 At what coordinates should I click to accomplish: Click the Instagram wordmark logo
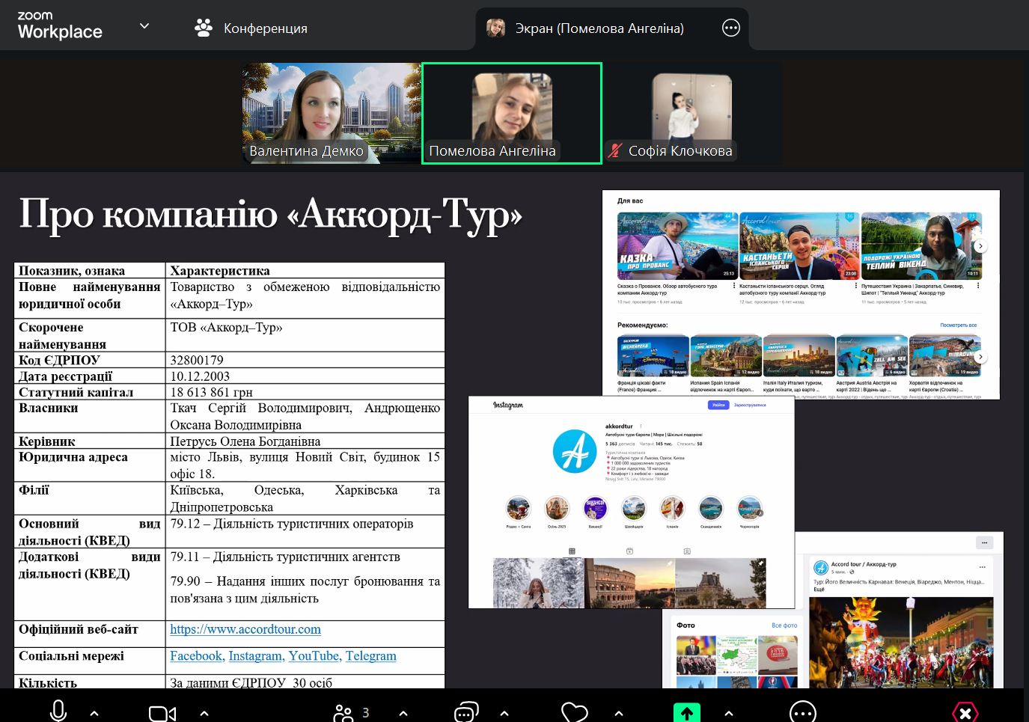[x=508, y=405]
